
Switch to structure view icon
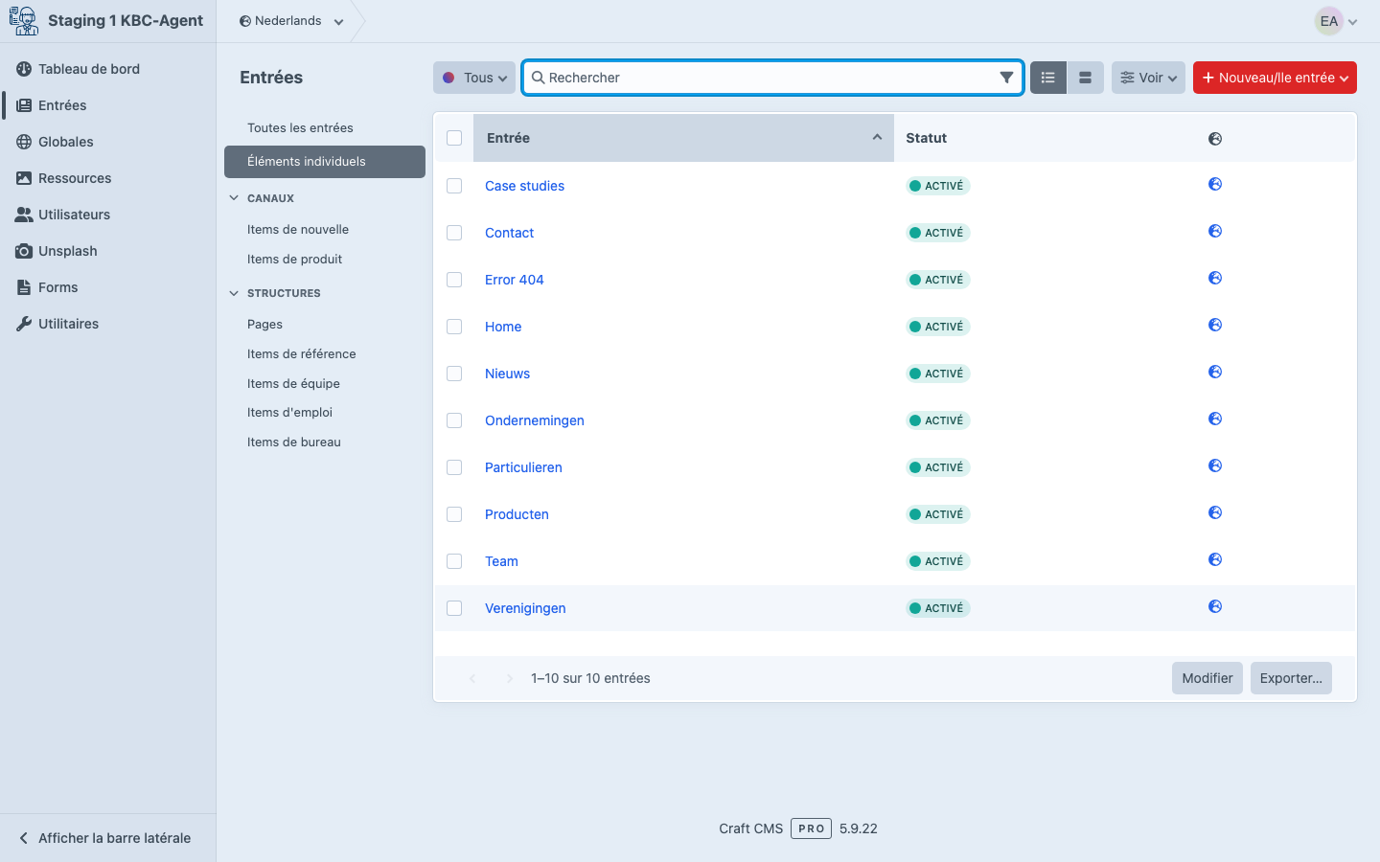click(x=1085, y=78)
